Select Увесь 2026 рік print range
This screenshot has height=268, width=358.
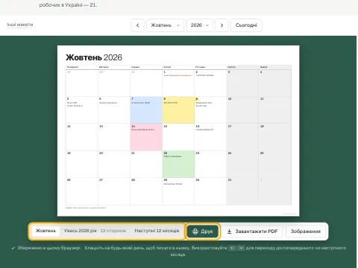[95, 231]
